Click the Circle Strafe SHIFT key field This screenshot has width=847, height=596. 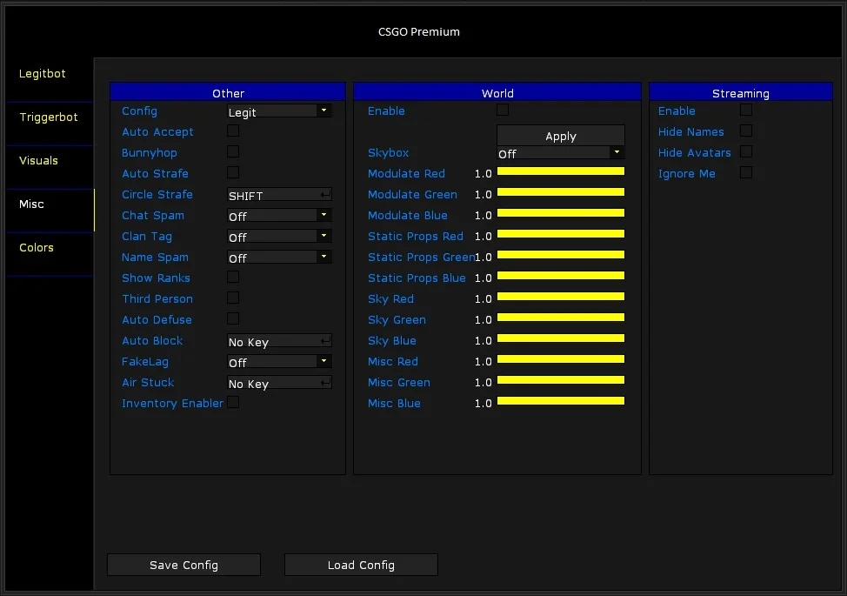point(279,195)
